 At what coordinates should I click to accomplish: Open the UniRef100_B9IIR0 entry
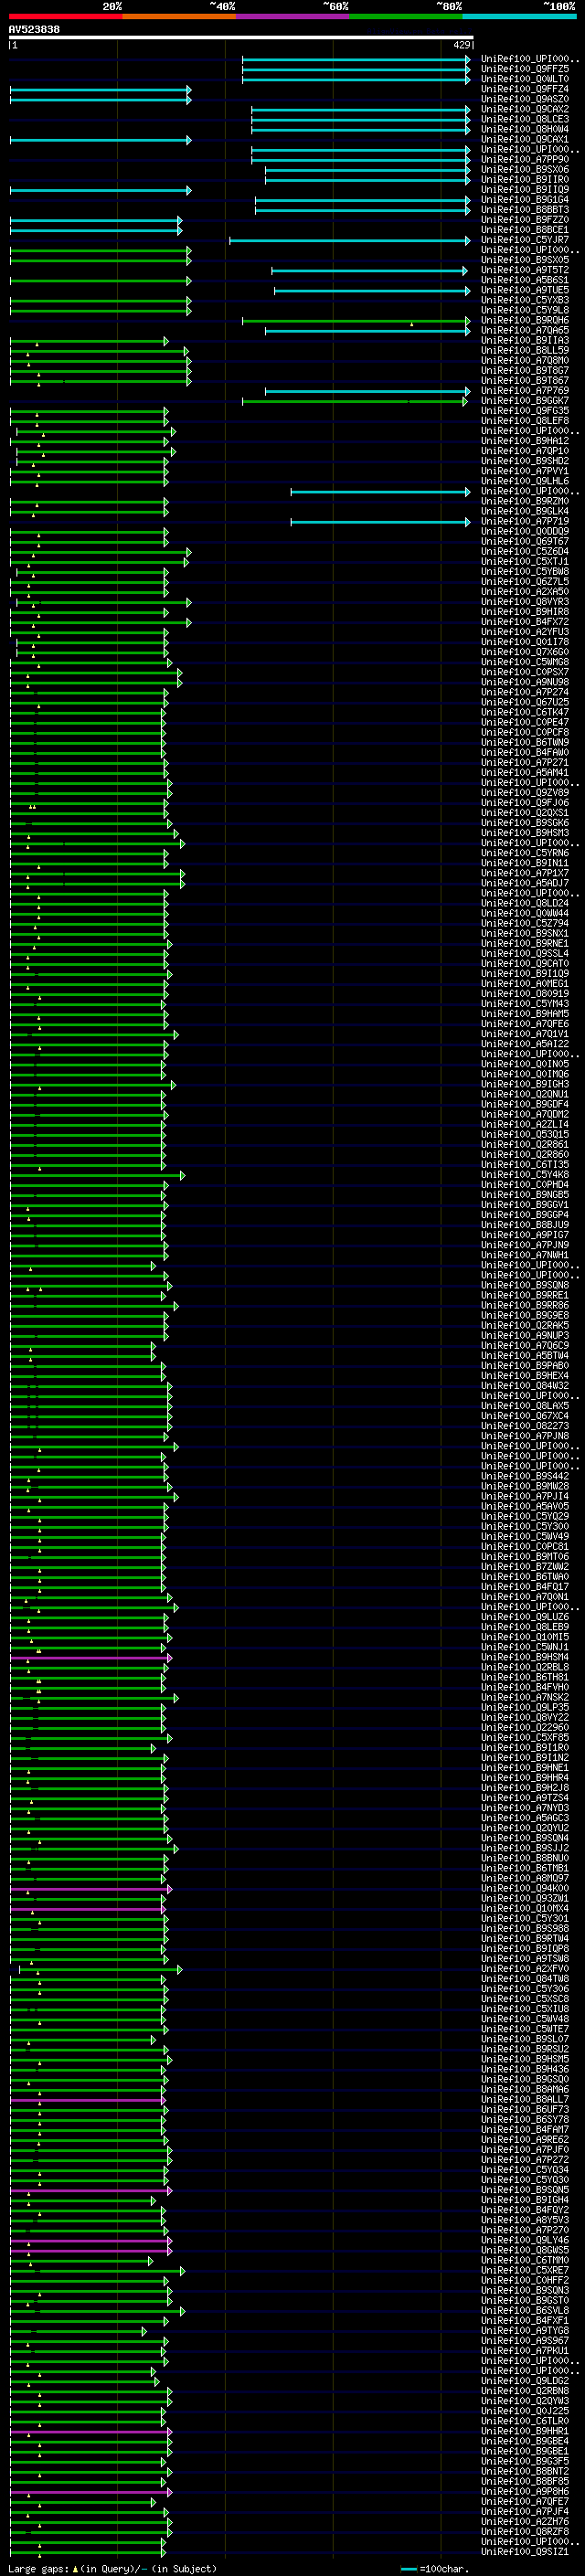(525, 179)
